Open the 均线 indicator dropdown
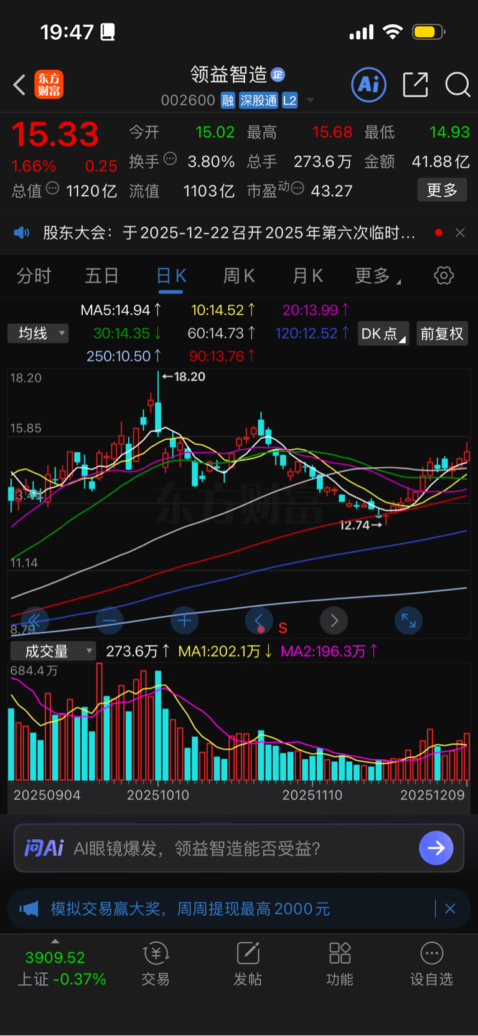Image resolution: width=478 pixels, height=1036 pixels. pyautogui.click(x=38, y=333)
